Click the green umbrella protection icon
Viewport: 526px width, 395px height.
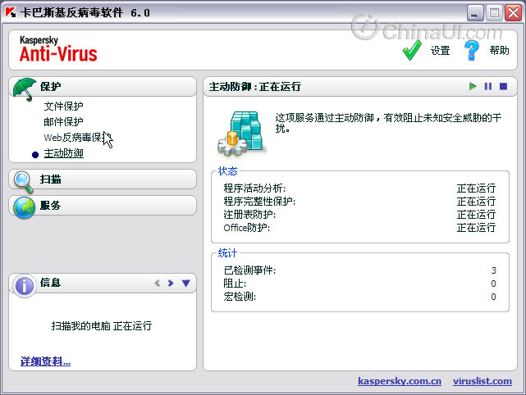click(x=25, y=89)
